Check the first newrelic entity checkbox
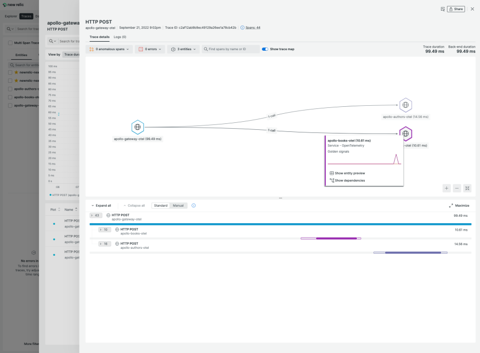The height and width of the screenshot is (353, 480). (10, 72)
